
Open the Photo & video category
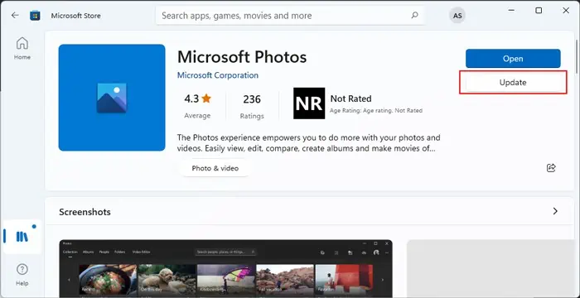(215, 168)
